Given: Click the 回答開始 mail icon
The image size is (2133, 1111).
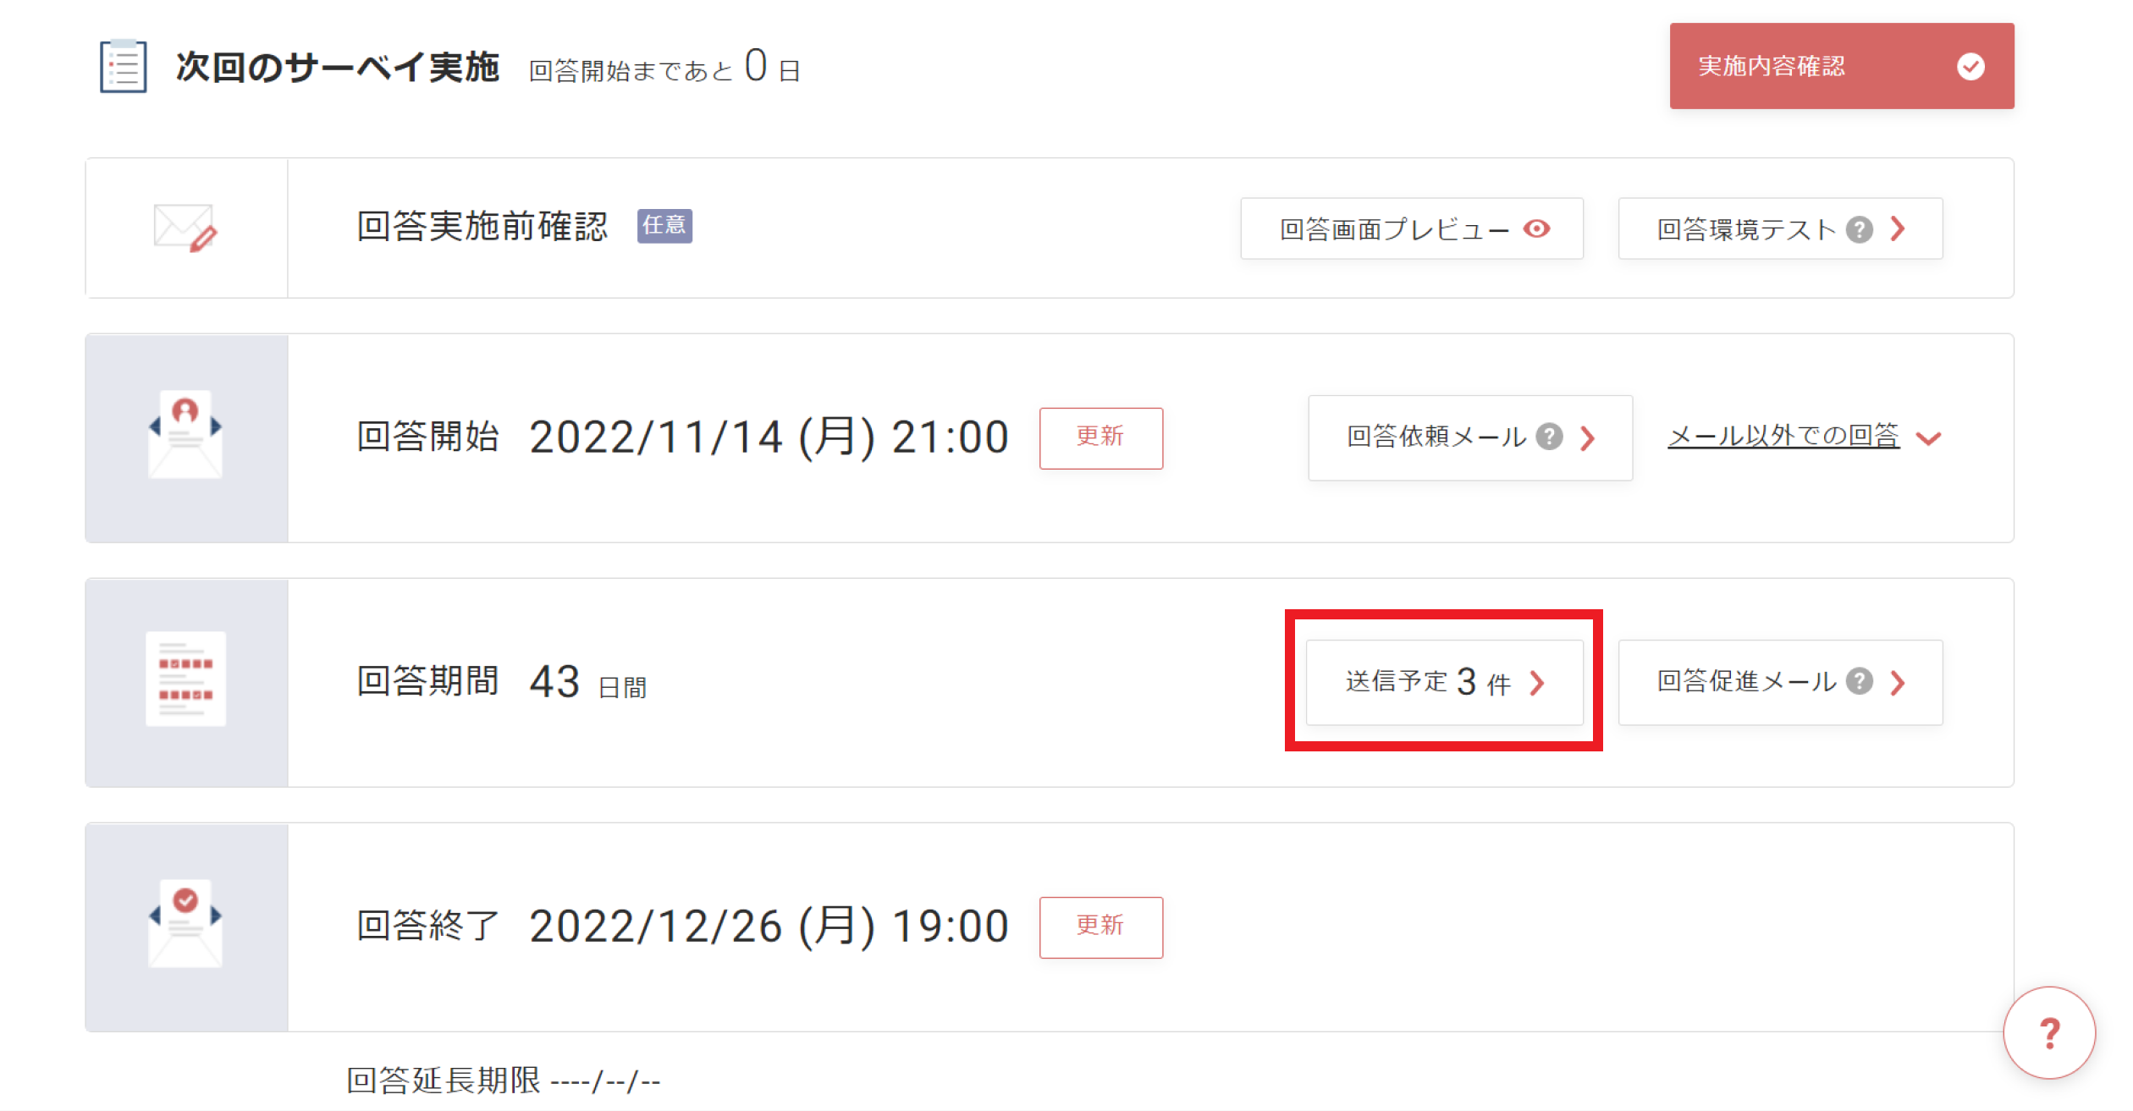Looking at the screenshot, I should (185, 435).
